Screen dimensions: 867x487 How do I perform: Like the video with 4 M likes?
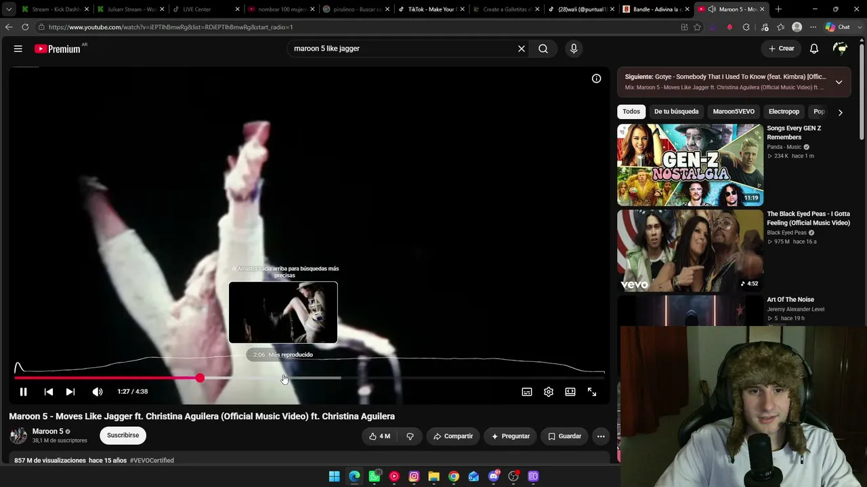pos(379,436)
